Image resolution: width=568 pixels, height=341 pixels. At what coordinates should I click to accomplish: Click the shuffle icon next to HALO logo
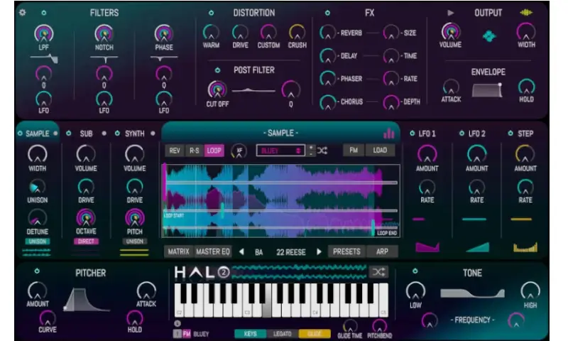click(x=378, y=271)
